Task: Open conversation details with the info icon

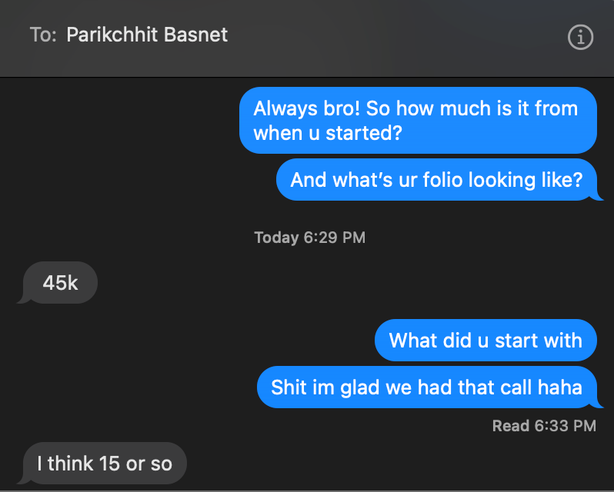Action: pos(580,37)
